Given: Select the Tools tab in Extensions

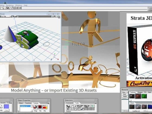Looking at the screenshot, I should (x=77, y=103).
